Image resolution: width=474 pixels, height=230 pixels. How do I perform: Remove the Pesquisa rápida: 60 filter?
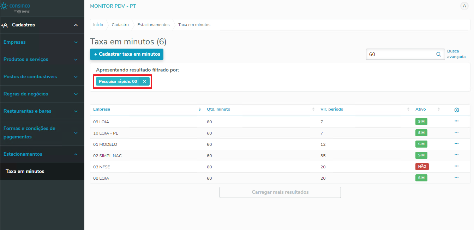coord(144,81)
